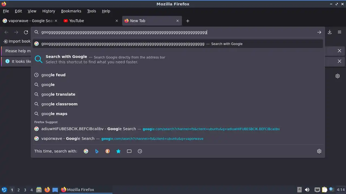This screenshot has height=194, width=346.
Task: Open the Edit menu
Action: tap(18, 11)
